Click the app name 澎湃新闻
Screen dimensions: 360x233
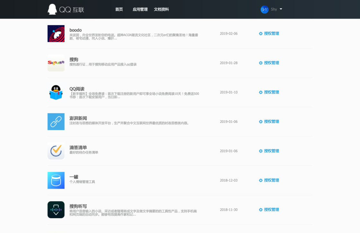tap(79, 118)
